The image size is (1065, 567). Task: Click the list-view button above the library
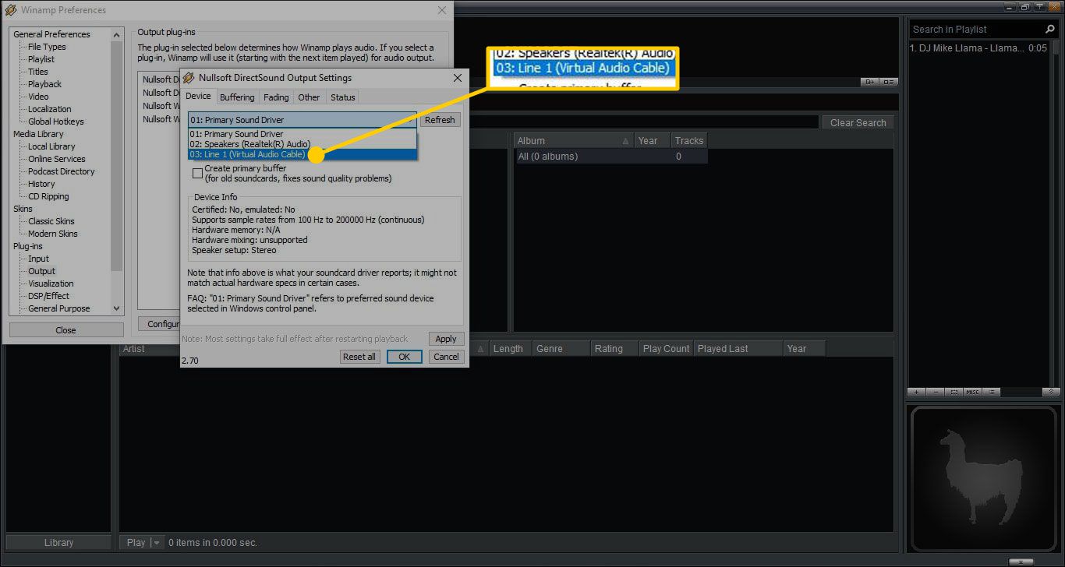(x=888, y=82)
